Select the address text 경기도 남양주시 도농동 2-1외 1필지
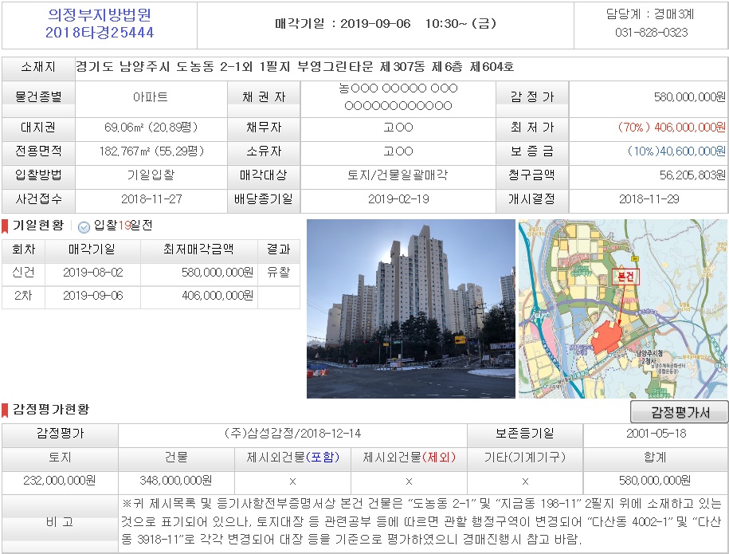The height and width of the screenshot is (554, 729). coord(184,67)
